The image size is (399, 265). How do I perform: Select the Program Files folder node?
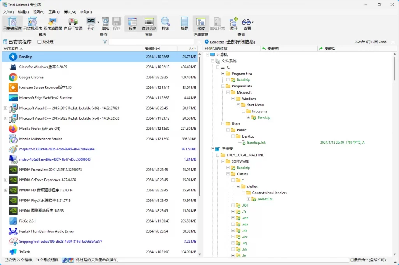tap(242, 74)
